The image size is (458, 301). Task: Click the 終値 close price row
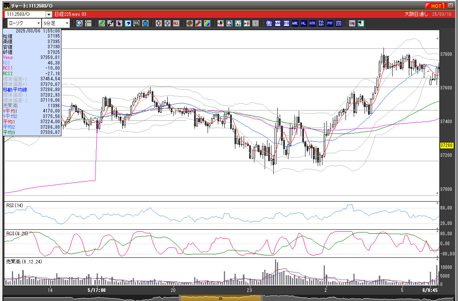click(x=32, y=52)
